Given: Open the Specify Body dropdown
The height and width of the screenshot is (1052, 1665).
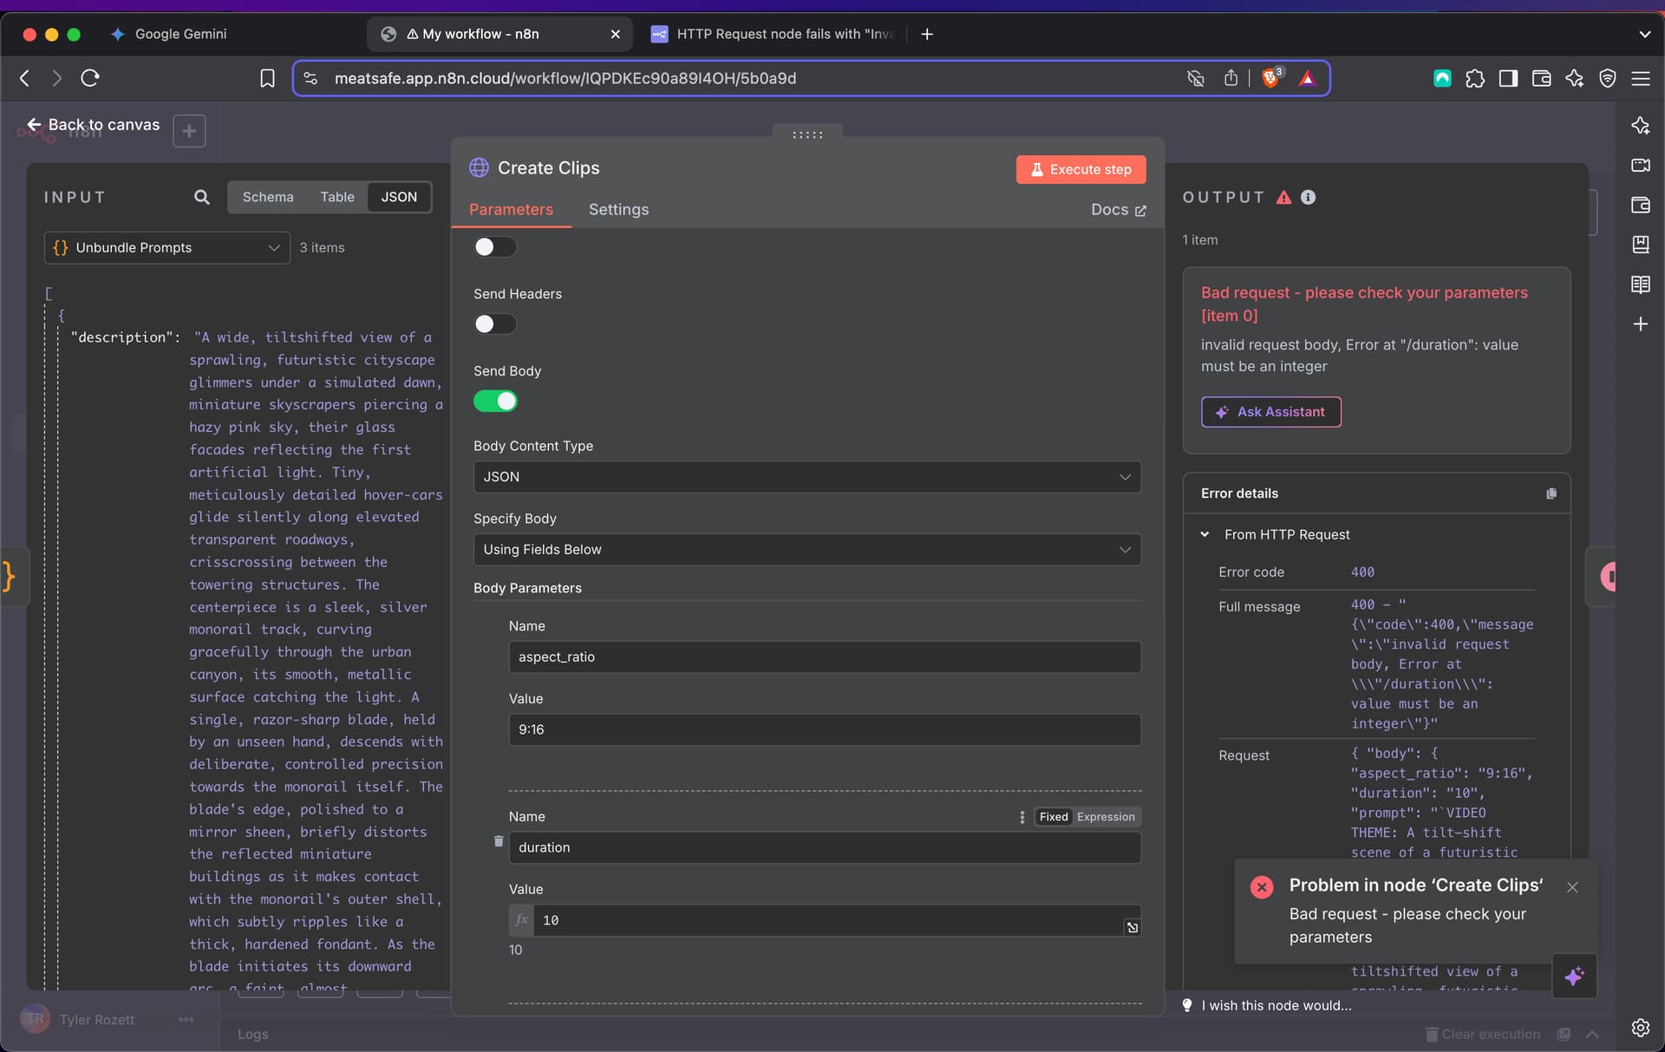Looking at the screenshot, I should 806,550.
